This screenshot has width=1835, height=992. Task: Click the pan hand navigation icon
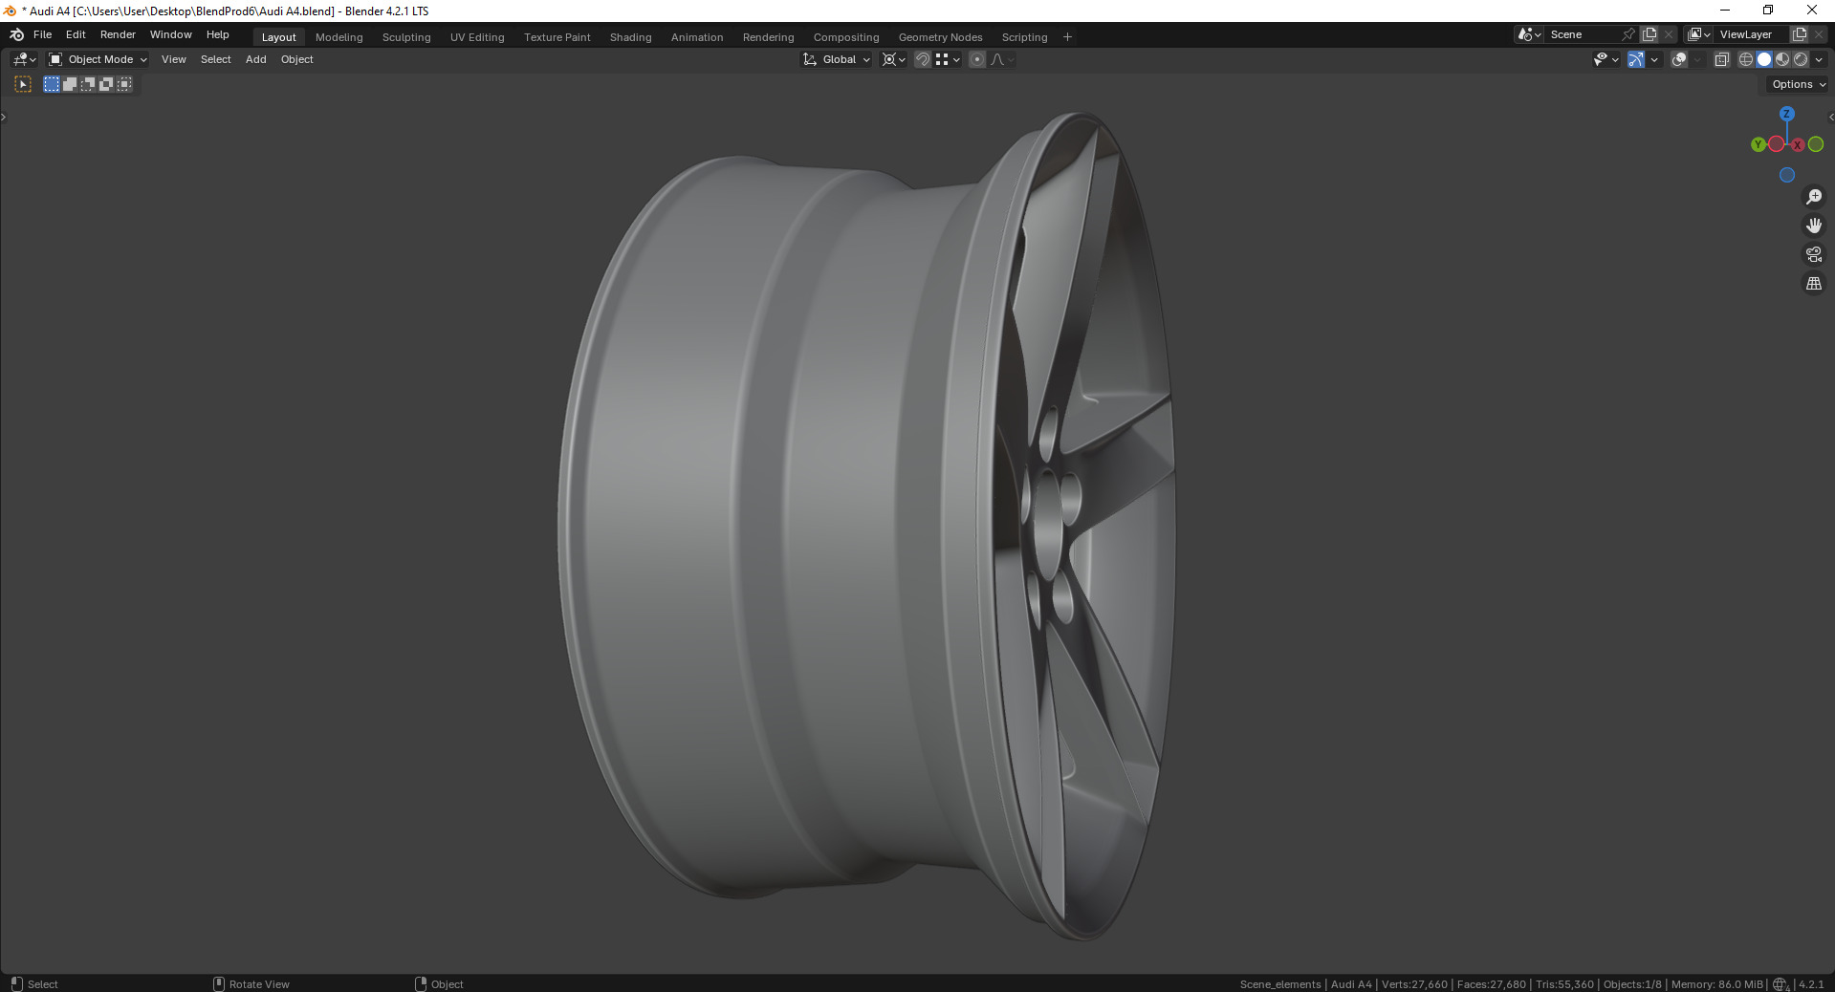coord(1813,226)
